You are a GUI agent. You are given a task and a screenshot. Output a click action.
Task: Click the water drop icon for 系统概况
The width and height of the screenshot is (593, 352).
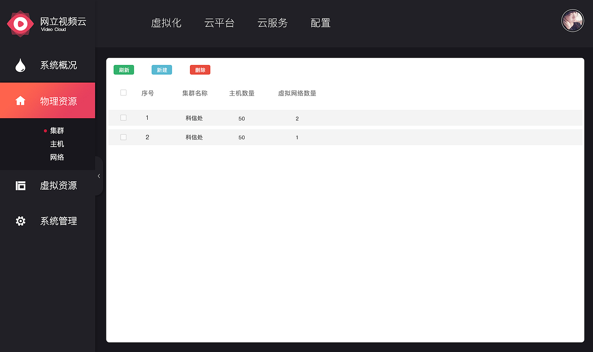click(20, 65)
